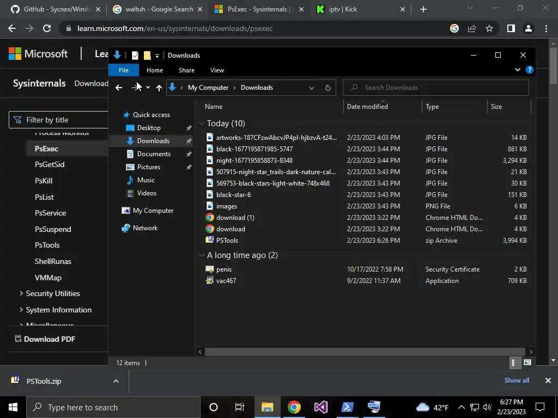Image resolution: width=558 pixels, height=418 pixels.
Task: Open PsGetSid in the Sysinternals sidebar
Action: 50,164
